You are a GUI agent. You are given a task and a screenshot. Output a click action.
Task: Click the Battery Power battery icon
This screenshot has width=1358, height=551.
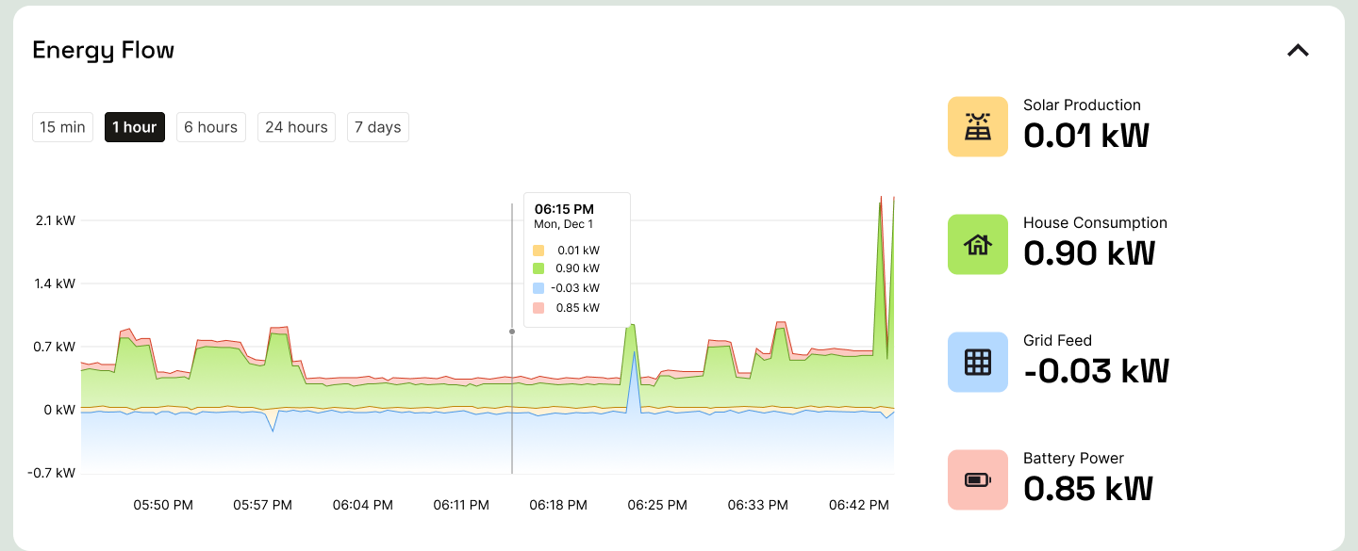click(x=977, y=479)
